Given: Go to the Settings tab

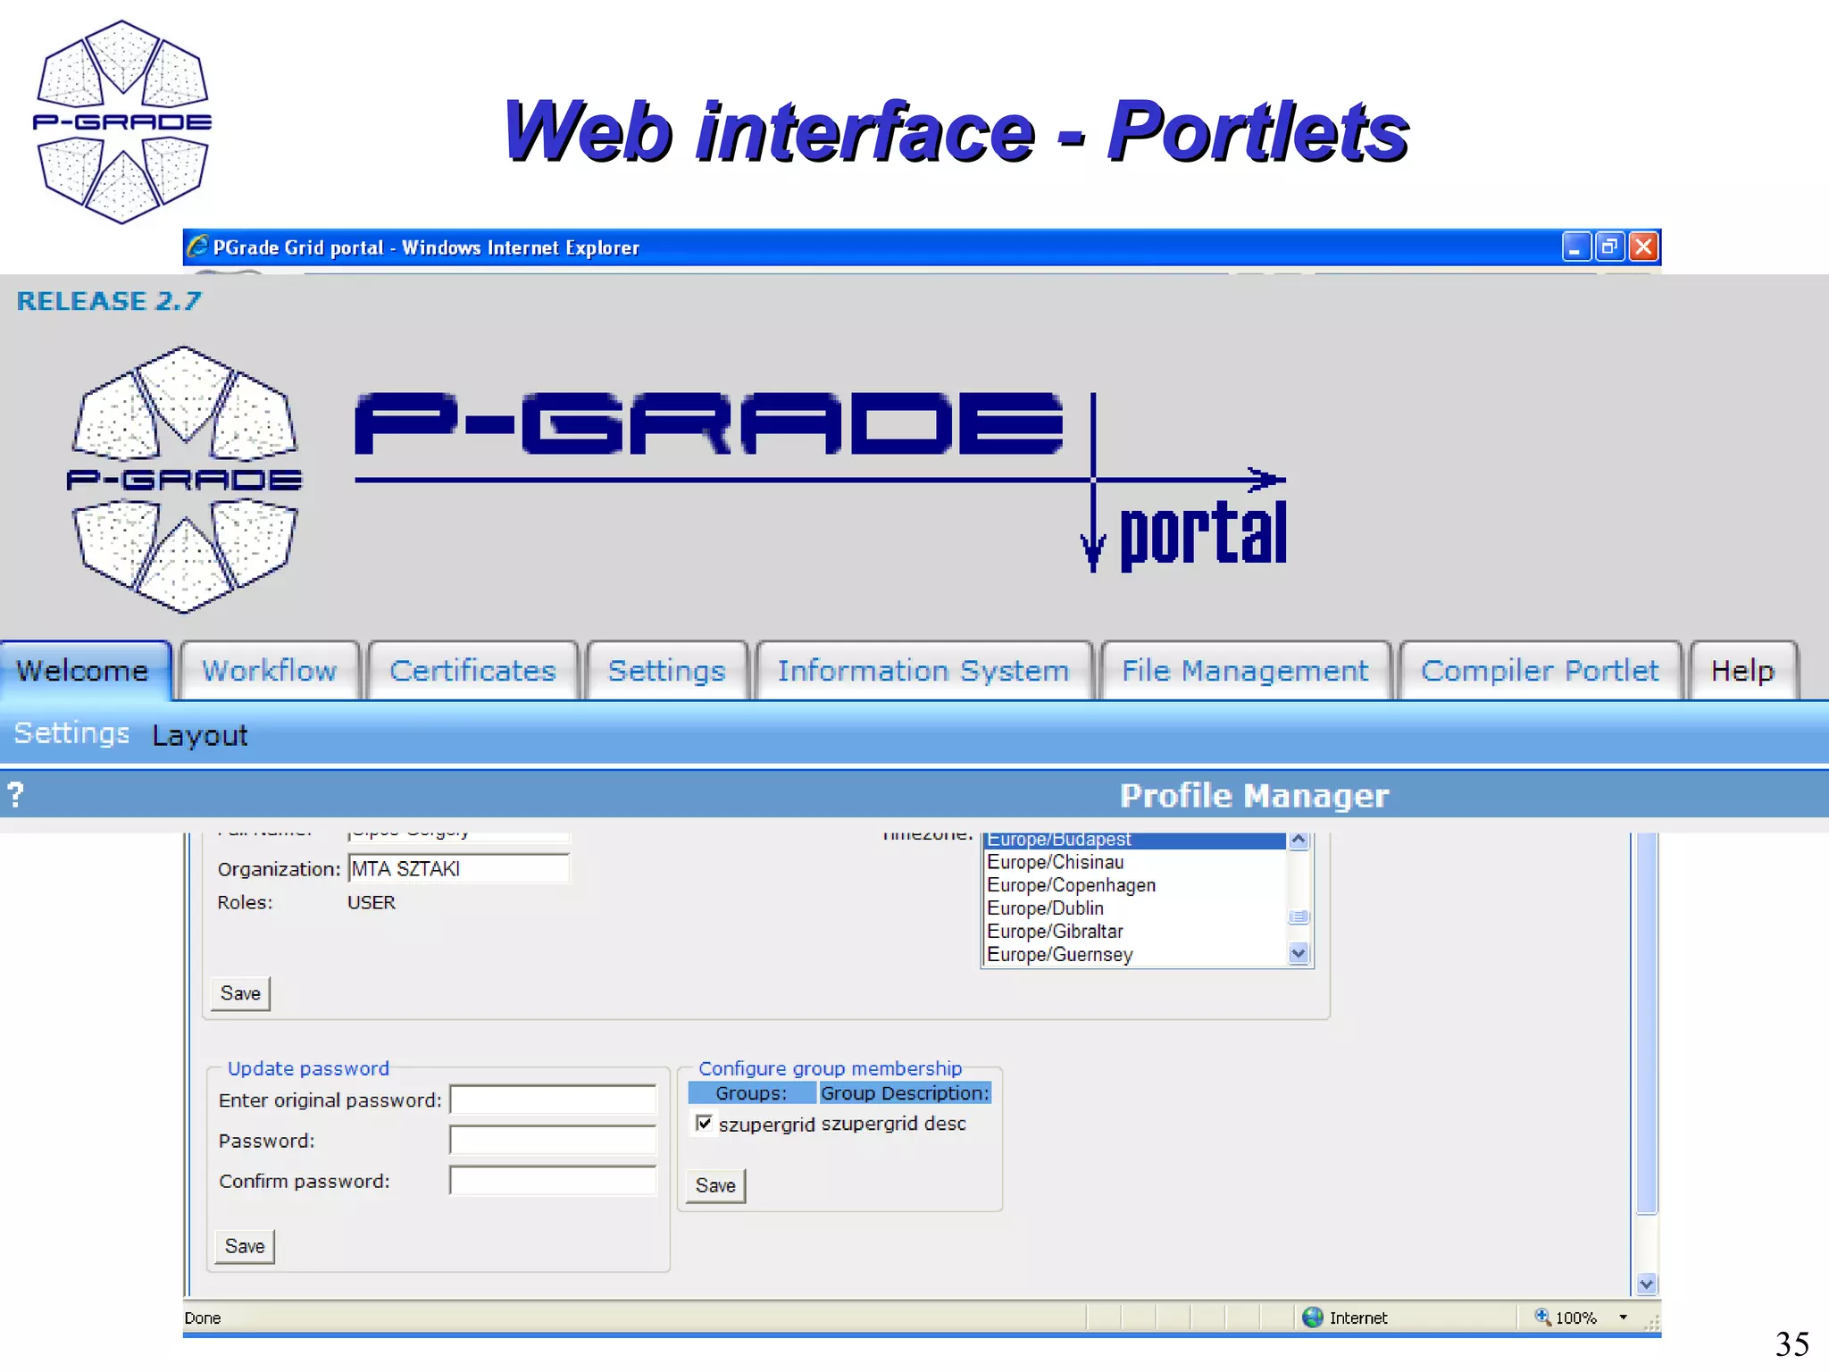Looking at the screenshot, I should tap(666, 670).
